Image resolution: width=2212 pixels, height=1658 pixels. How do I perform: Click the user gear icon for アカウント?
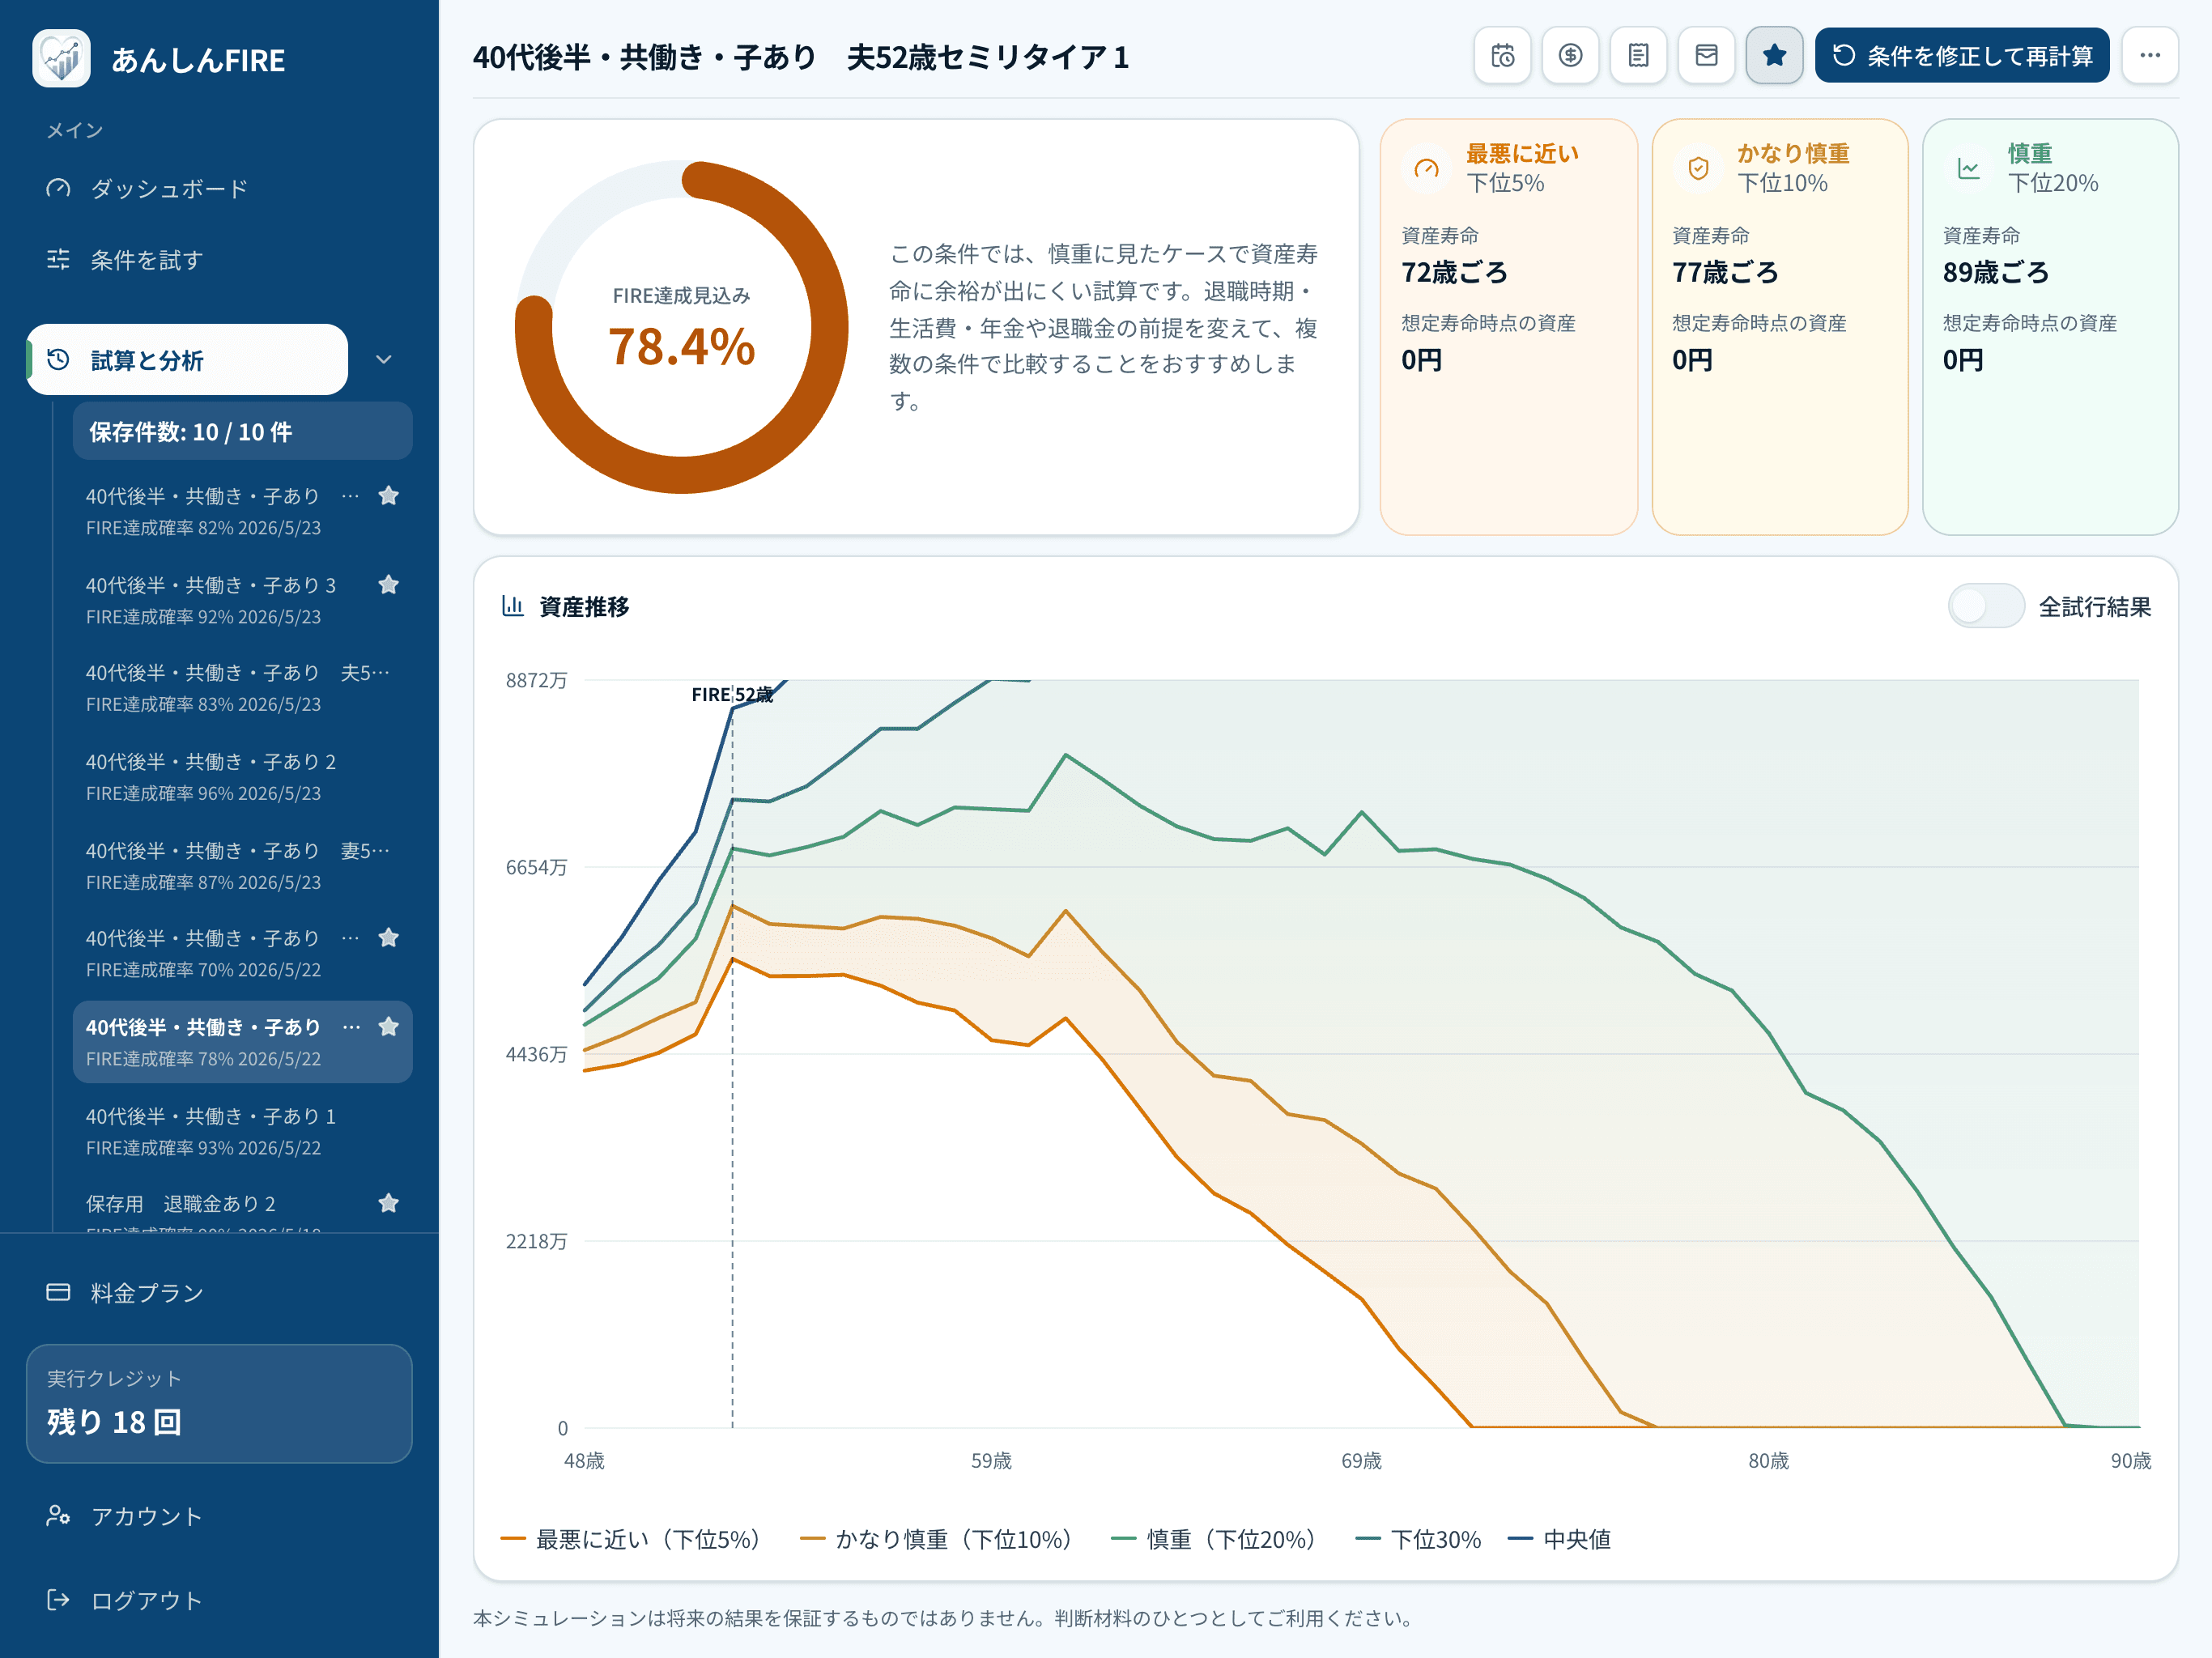pyautogui.click(x=58, y=1516)
